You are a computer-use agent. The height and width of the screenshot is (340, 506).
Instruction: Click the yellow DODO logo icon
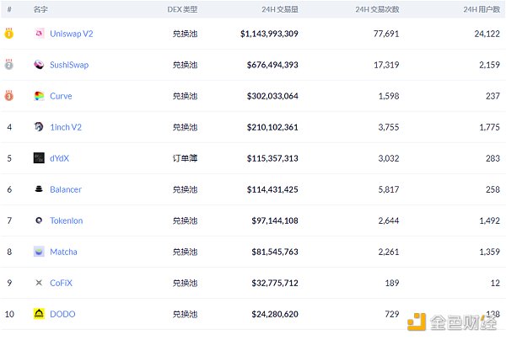(x=39, y=314)
